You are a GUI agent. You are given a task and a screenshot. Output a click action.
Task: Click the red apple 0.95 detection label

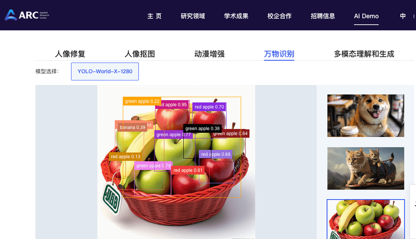coord(172,104)
